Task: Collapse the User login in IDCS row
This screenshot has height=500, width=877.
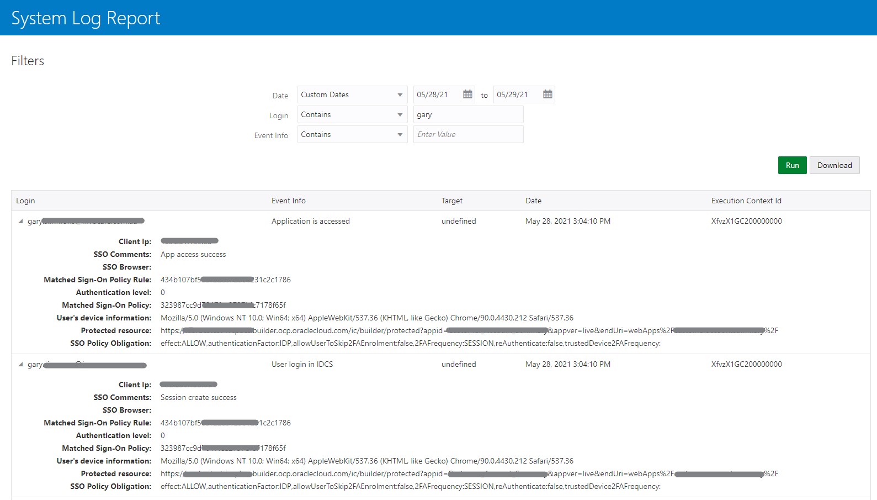Action: pyautogui.click(x=20, y=364)
